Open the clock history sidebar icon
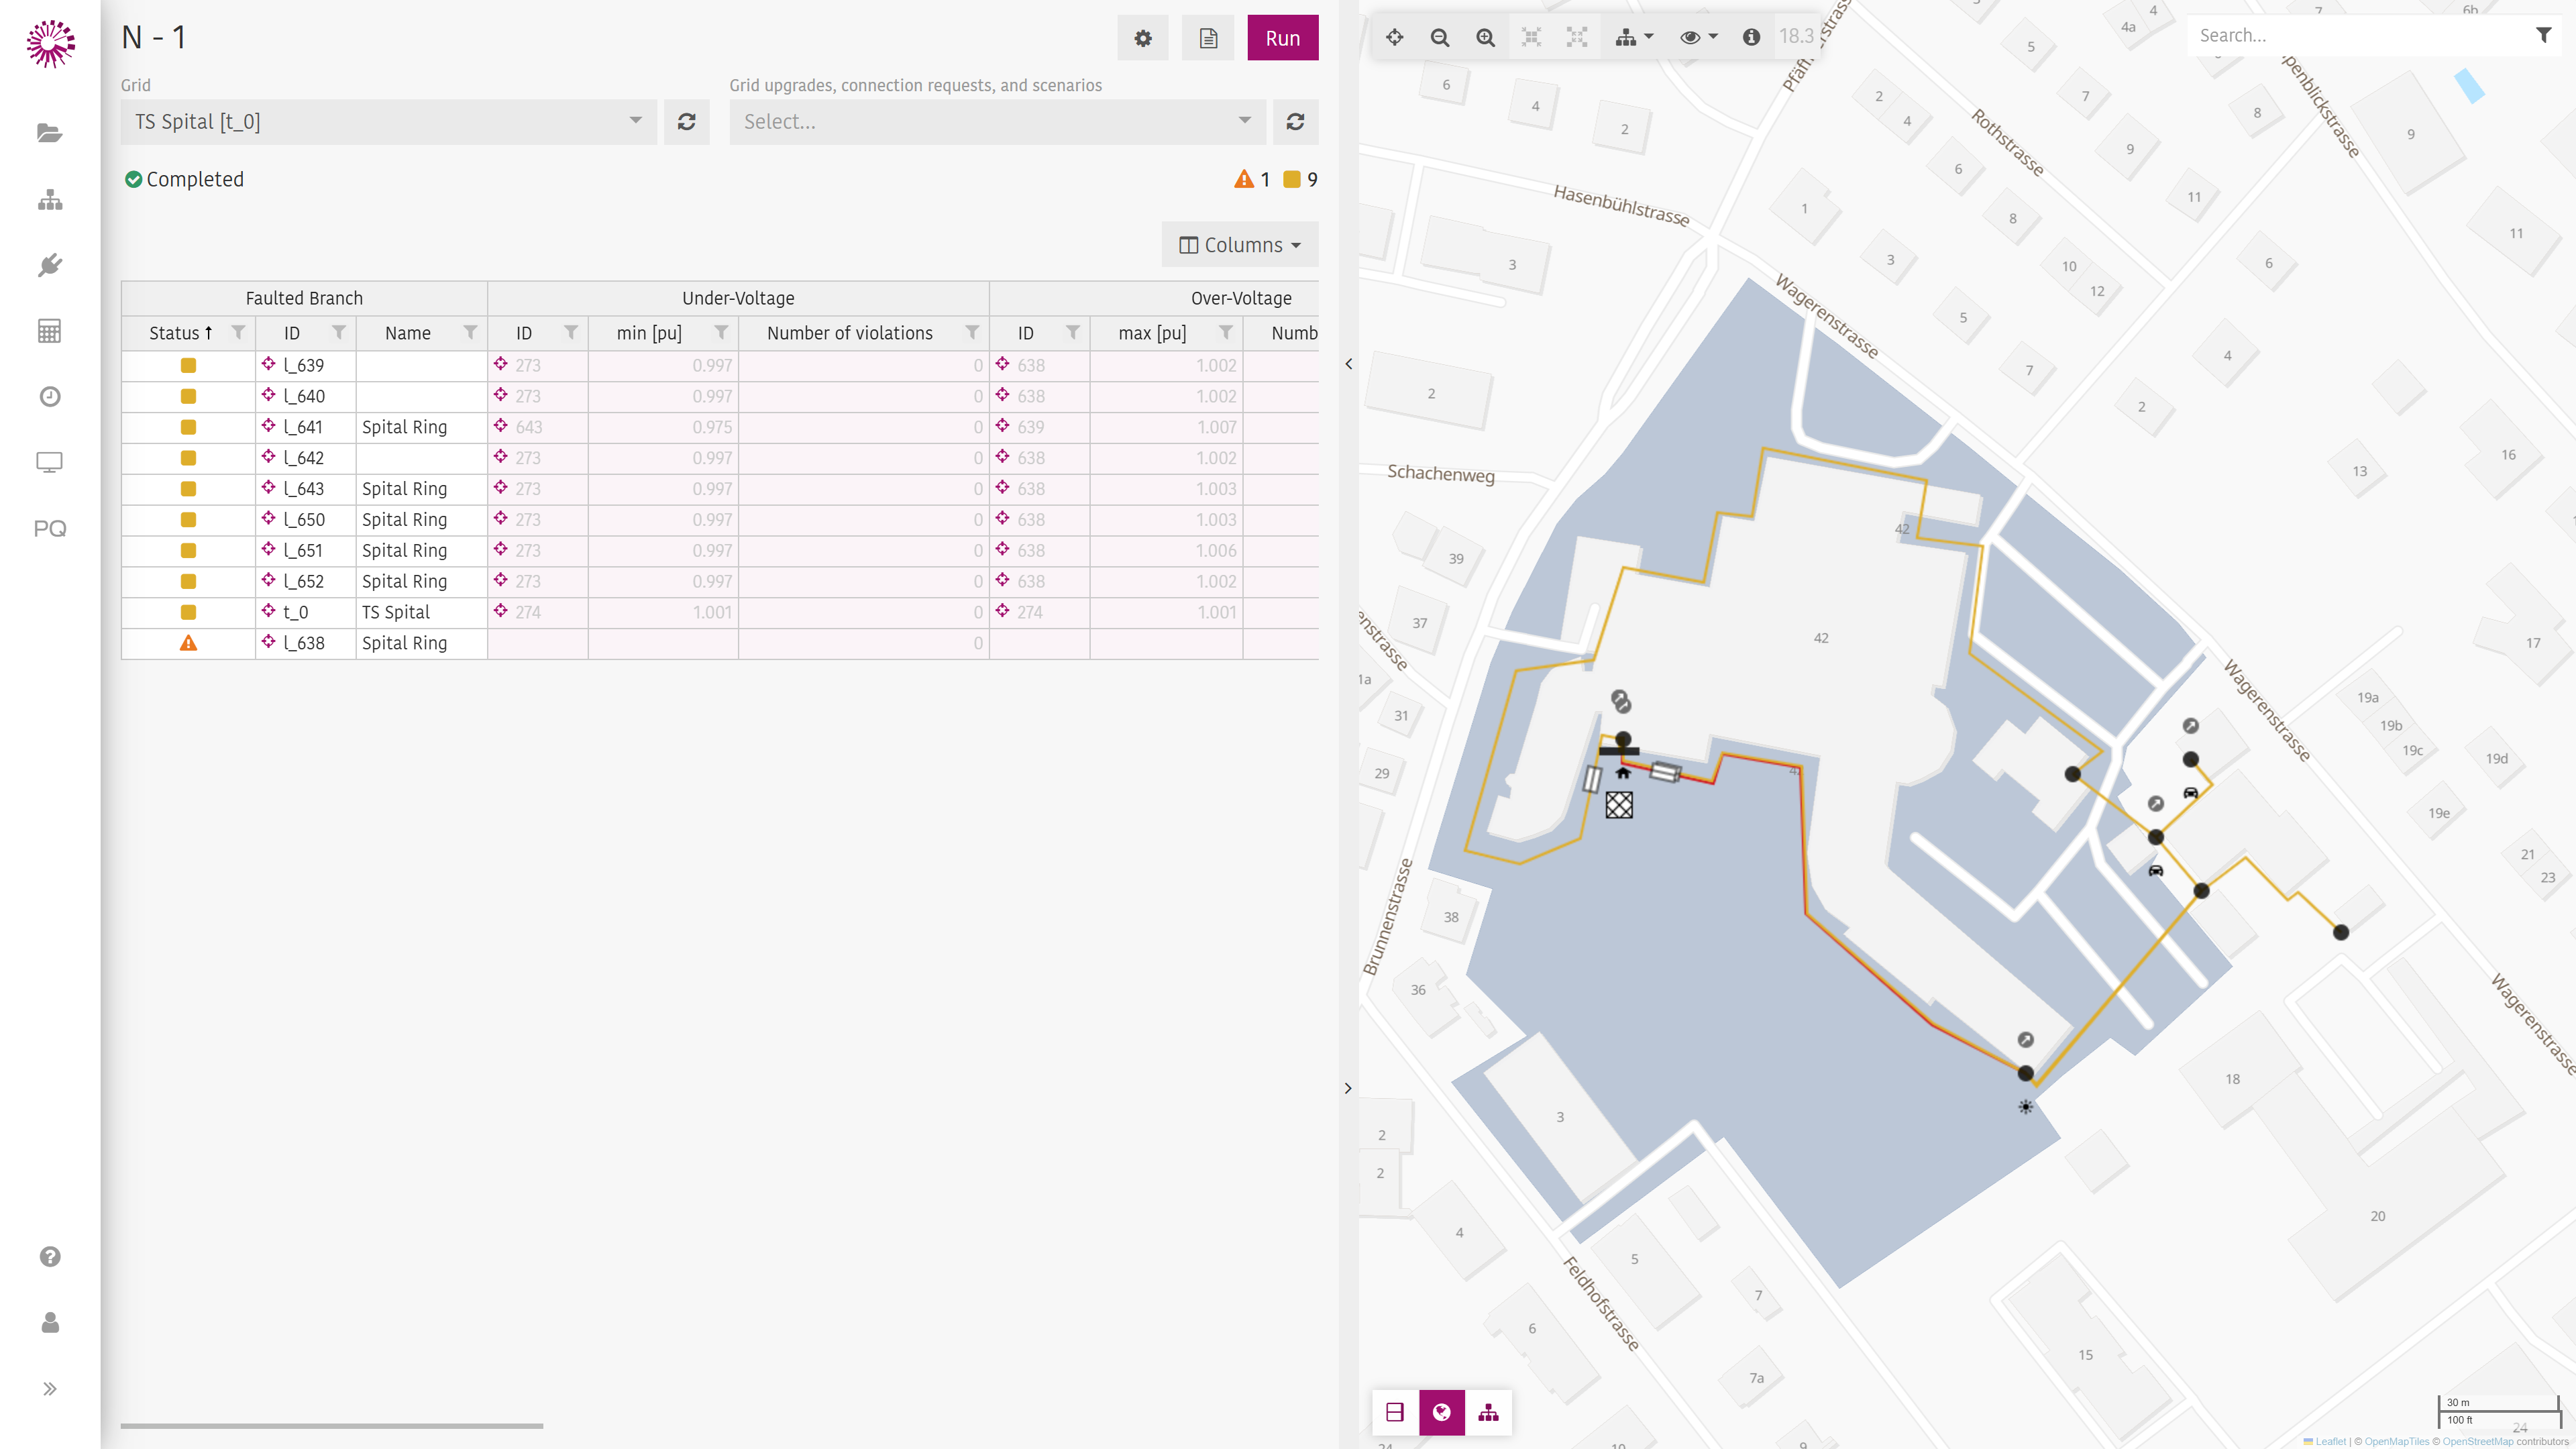2576x1449 pixels. [x=50, y=397]
